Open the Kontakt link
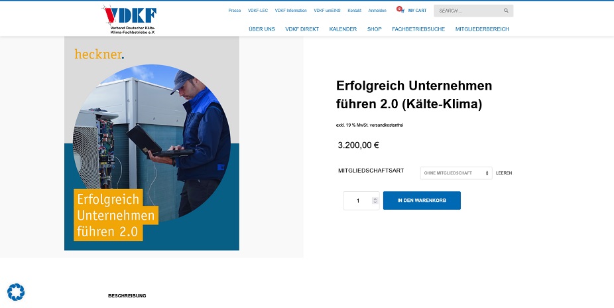This screenshot has height=308, width=614. (354, 11)
